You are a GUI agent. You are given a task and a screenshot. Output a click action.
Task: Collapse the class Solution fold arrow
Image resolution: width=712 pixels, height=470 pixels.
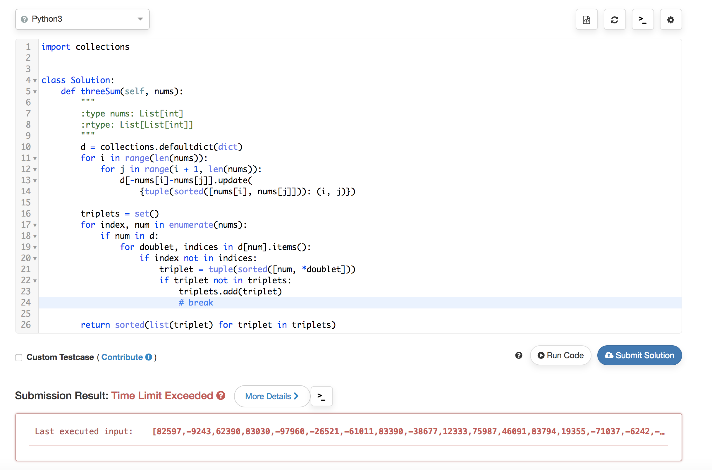click(35, 81)
